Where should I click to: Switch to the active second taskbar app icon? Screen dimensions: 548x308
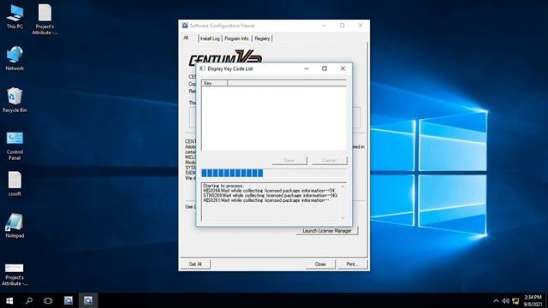click(88, 300)
